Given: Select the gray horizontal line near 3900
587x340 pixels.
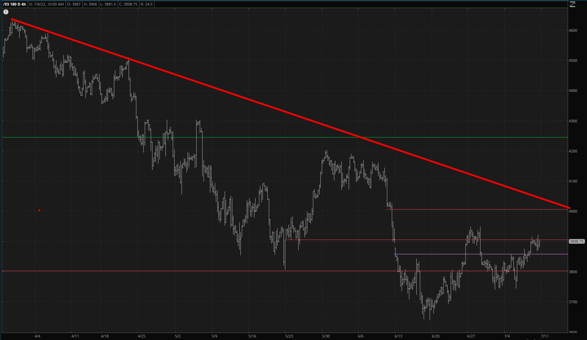Looking at the screenshot, I should [x=426, y=240].
